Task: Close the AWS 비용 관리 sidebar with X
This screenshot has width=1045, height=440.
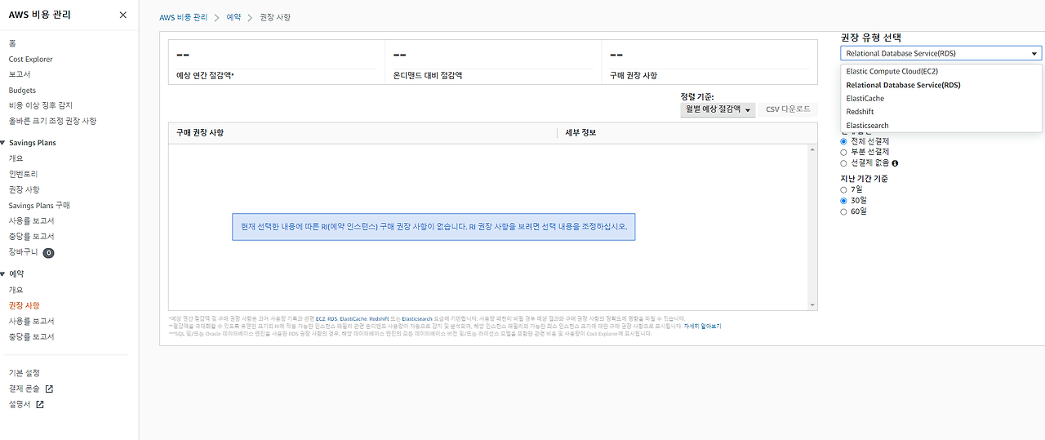Action: [122, 15]
